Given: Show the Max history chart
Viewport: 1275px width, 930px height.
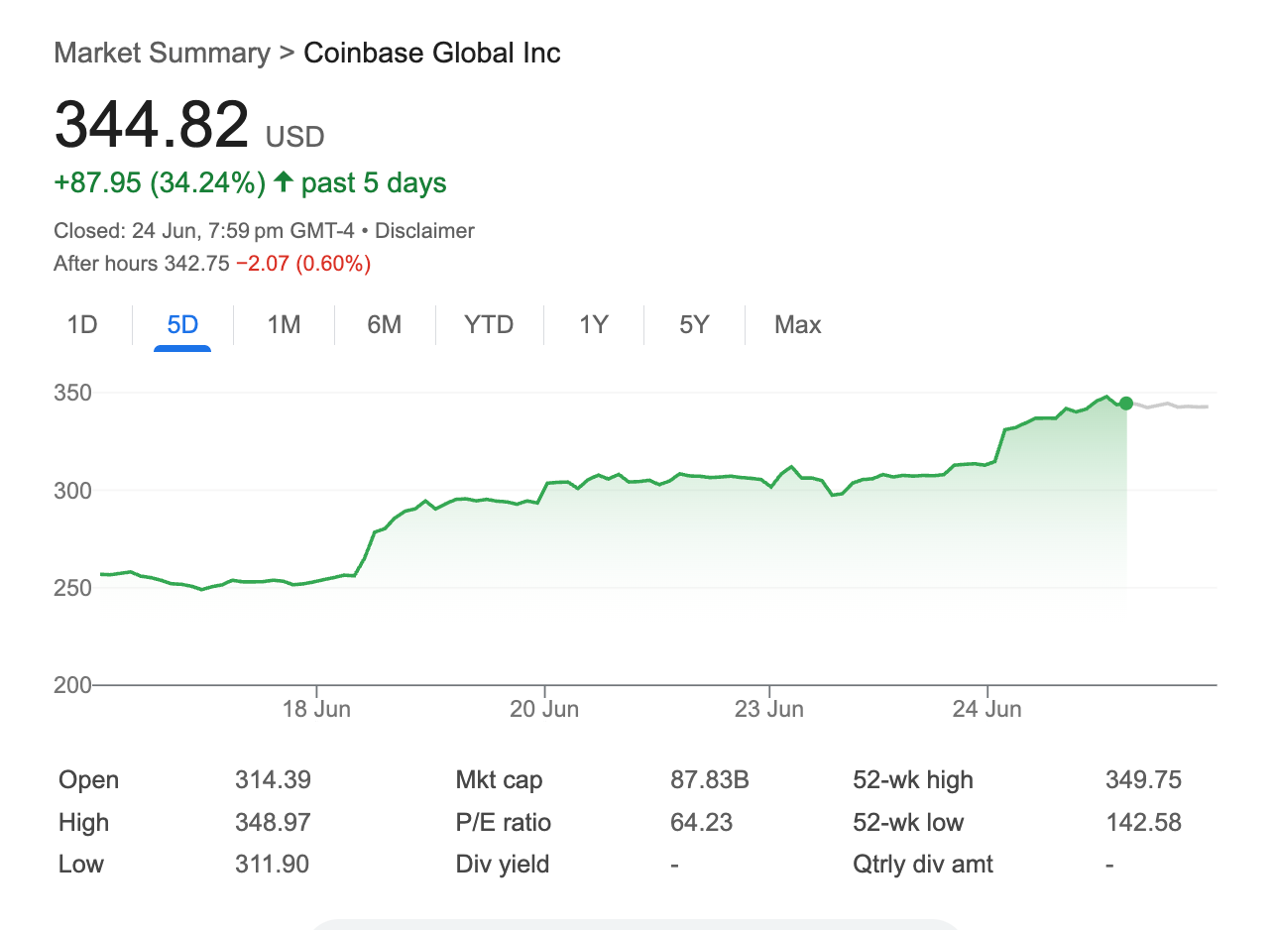Looking at the screenshot, I should [x=797, y=325].
